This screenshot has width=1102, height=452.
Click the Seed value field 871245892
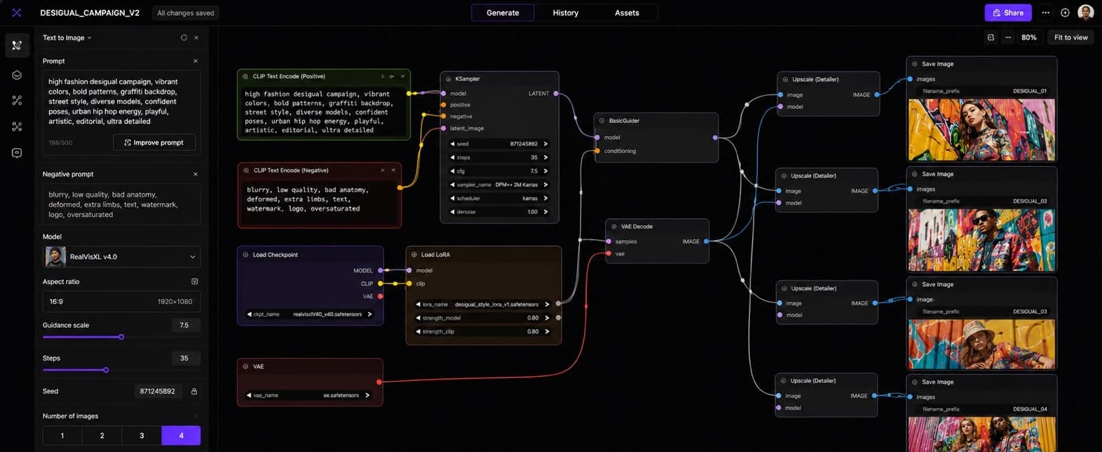pos(157,391)
